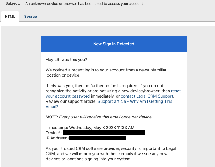
Task: Click the 'As your trusted CRM software provider' paragraph
Action: (111, 154)
